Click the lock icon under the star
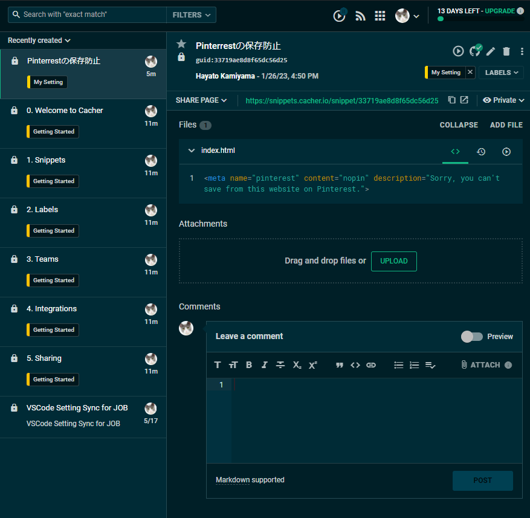This screenshot has width=530, height=518. [x=181, y=57]
